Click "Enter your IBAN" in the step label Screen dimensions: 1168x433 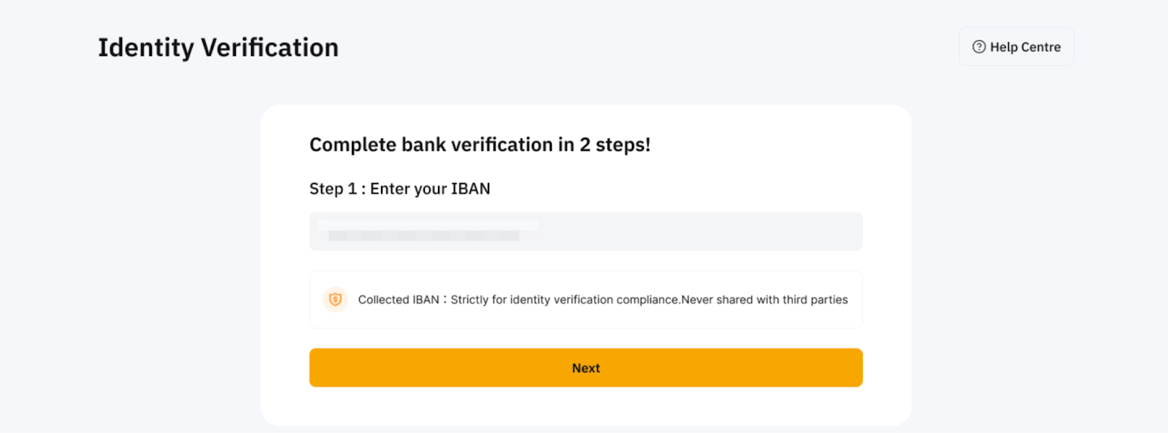point(430,188)
